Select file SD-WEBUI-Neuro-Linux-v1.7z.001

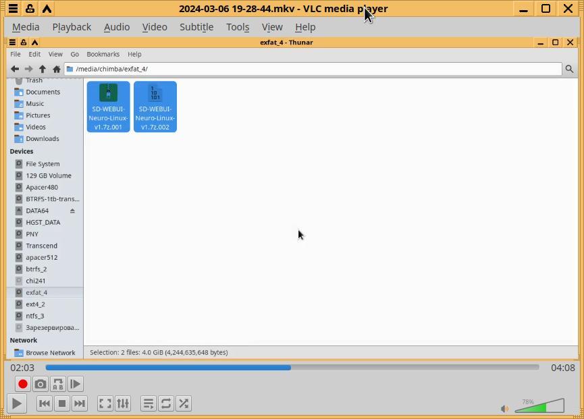[x=109, y=107]
